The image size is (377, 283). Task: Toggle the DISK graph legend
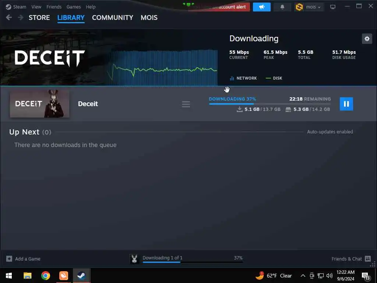pyautogui.click(x=274, y=78)
